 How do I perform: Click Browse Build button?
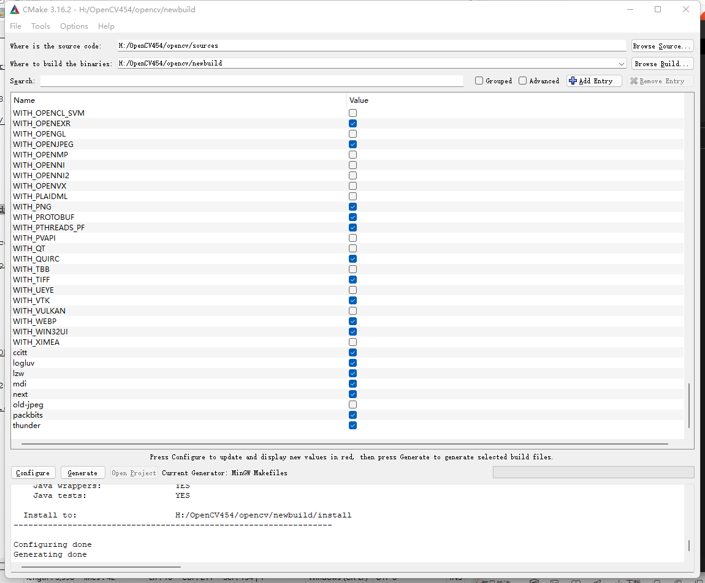point(662,64)
